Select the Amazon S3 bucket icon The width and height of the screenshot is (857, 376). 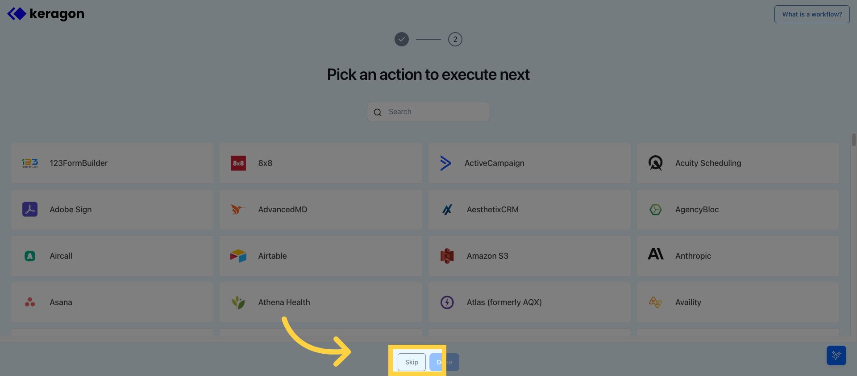447,256
